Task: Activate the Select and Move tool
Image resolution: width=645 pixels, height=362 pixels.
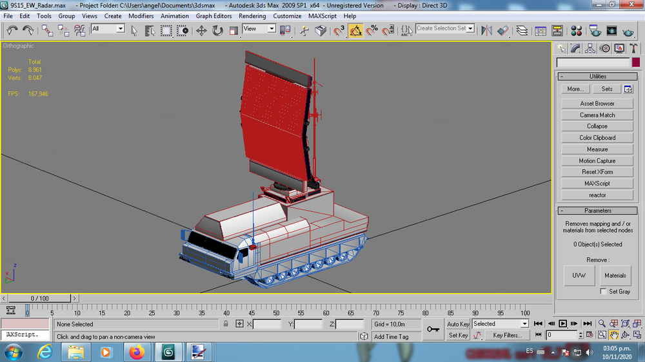Action: tap(201, 30)
